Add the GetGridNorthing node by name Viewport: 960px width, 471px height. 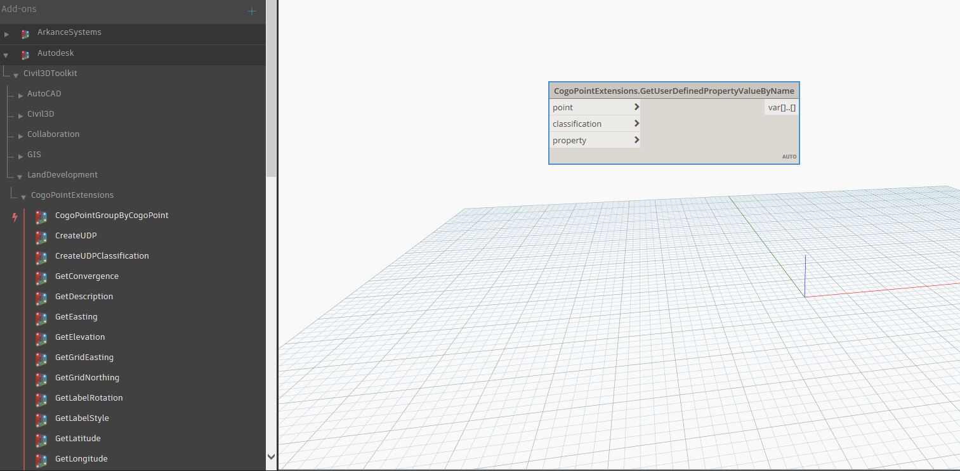coord(88,378)
